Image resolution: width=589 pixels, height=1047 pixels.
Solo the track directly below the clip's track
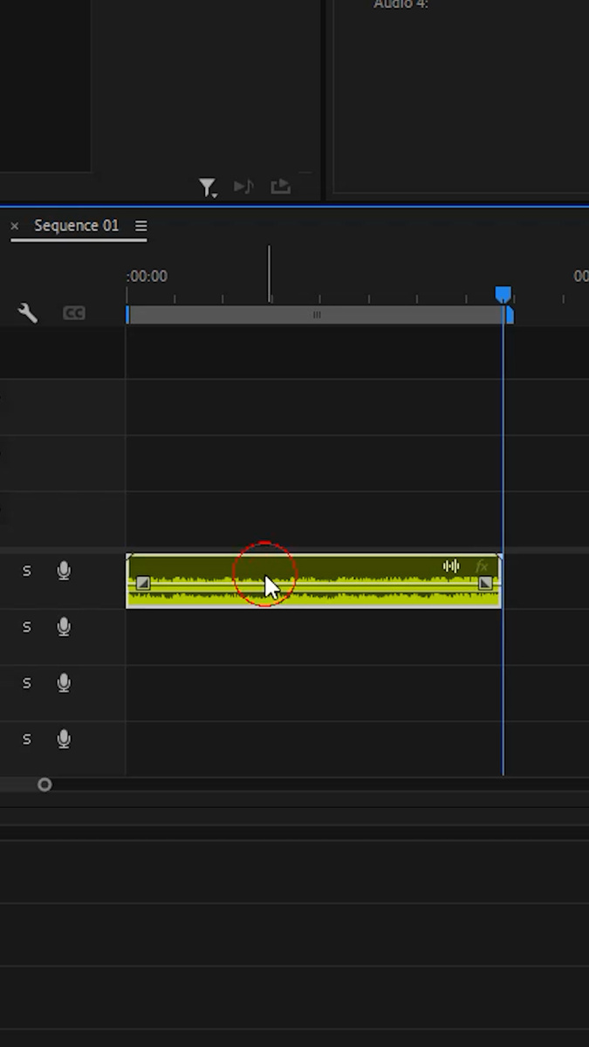26,626
